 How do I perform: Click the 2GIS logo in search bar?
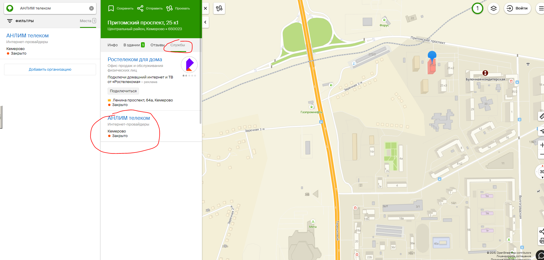pos(10,8)
